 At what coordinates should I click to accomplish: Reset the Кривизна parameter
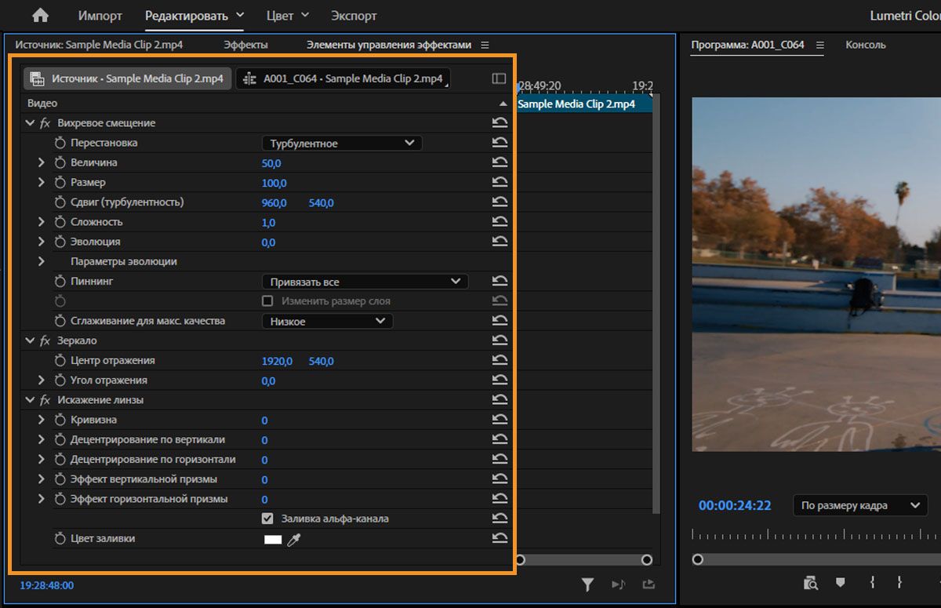(x=500, y=420)
